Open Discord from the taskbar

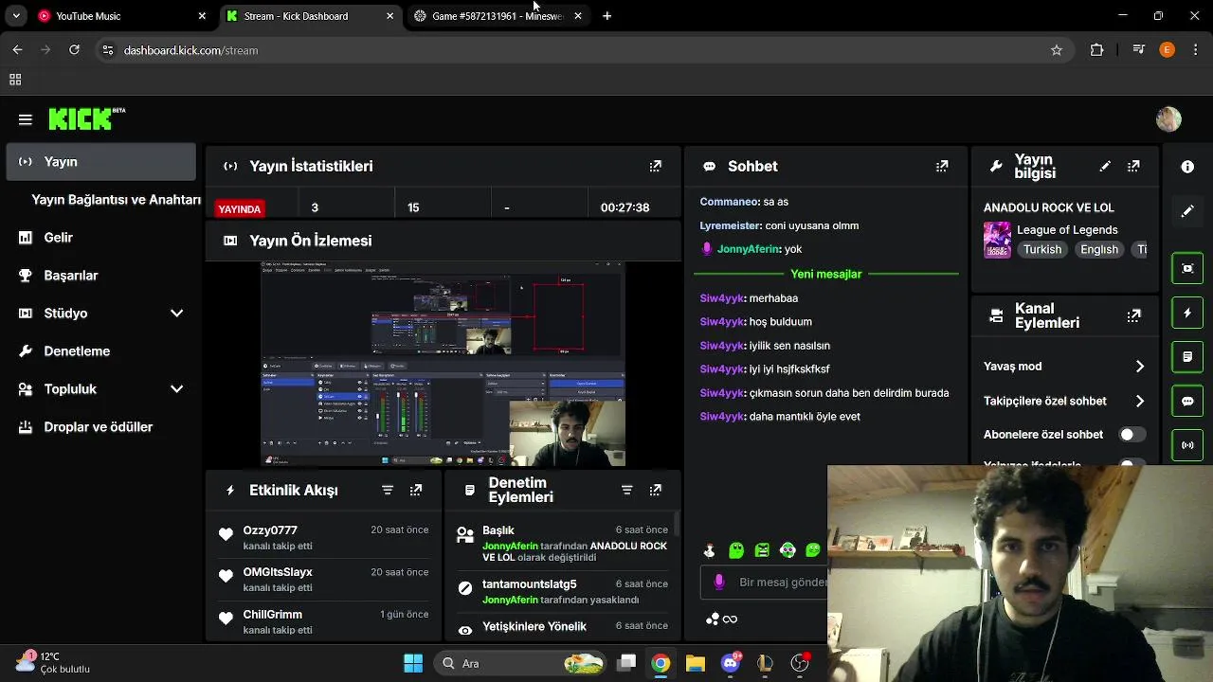point(730,663)
